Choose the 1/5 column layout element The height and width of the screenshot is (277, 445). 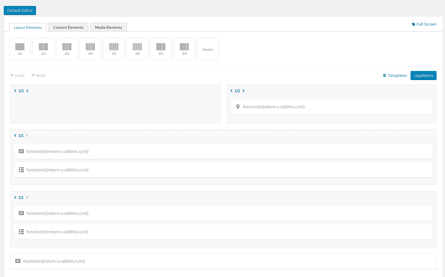tap(114, 48)
